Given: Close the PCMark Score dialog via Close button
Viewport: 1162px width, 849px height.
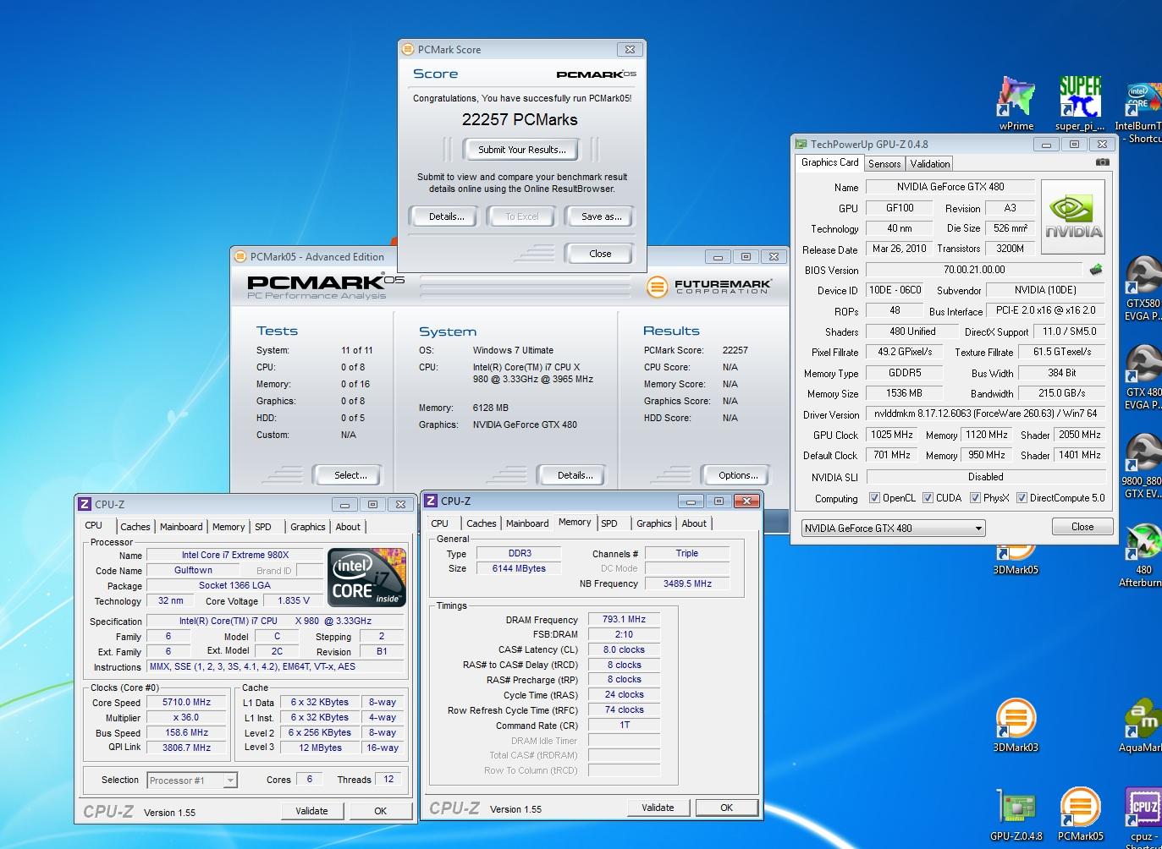Looking at the screenshot, I should coord(600,254).
